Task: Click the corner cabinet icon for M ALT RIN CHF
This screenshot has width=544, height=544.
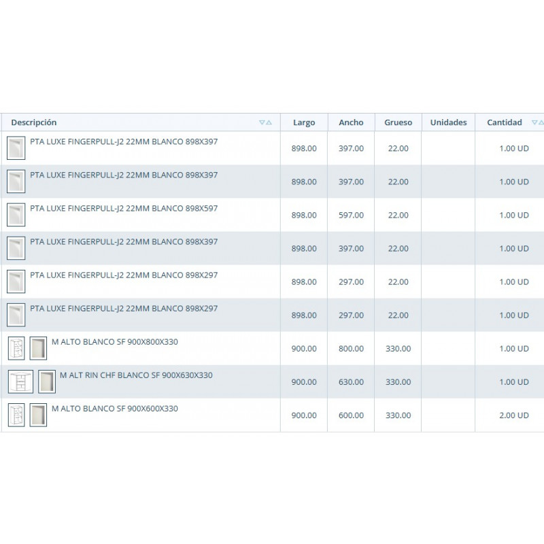Action: (x=20, y=381)
